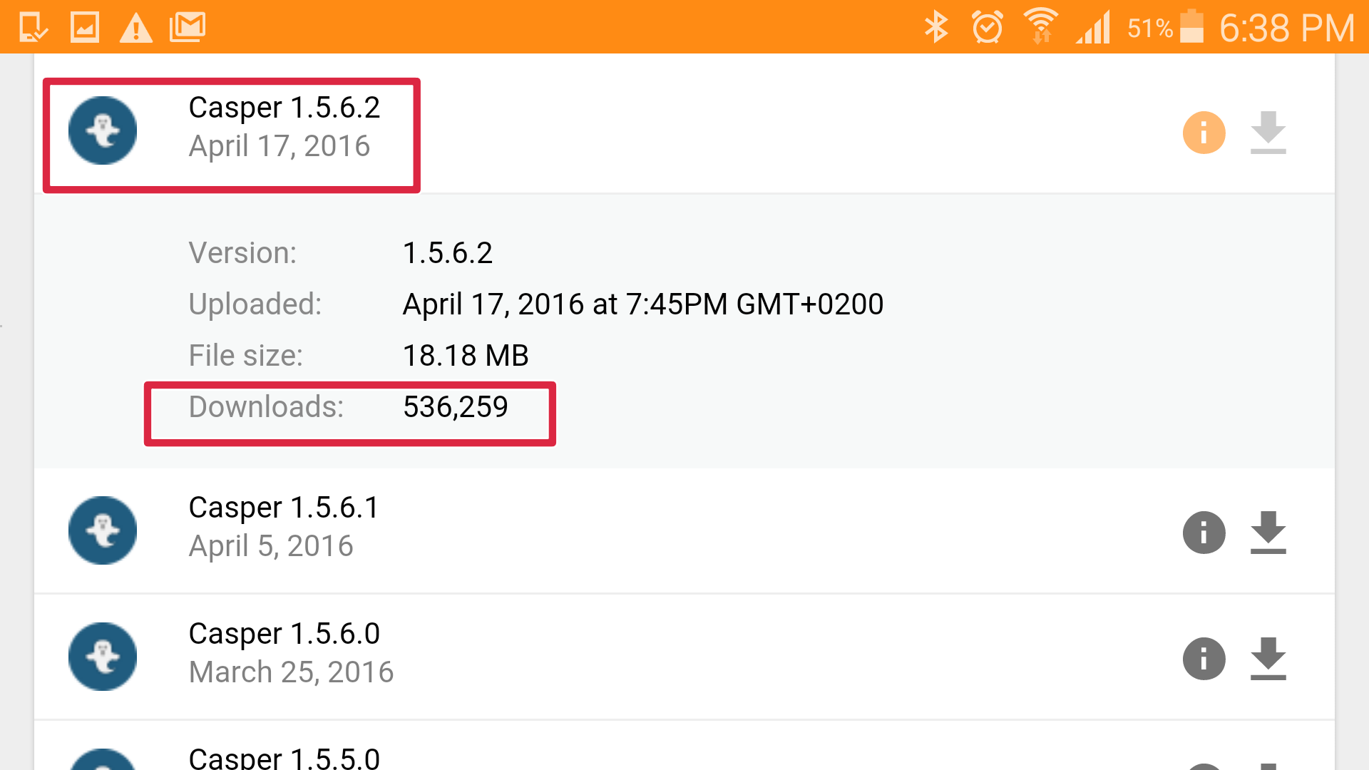
Task: Tap the ghost app icon of Casper 1.5.6.0
Action: 103,657
